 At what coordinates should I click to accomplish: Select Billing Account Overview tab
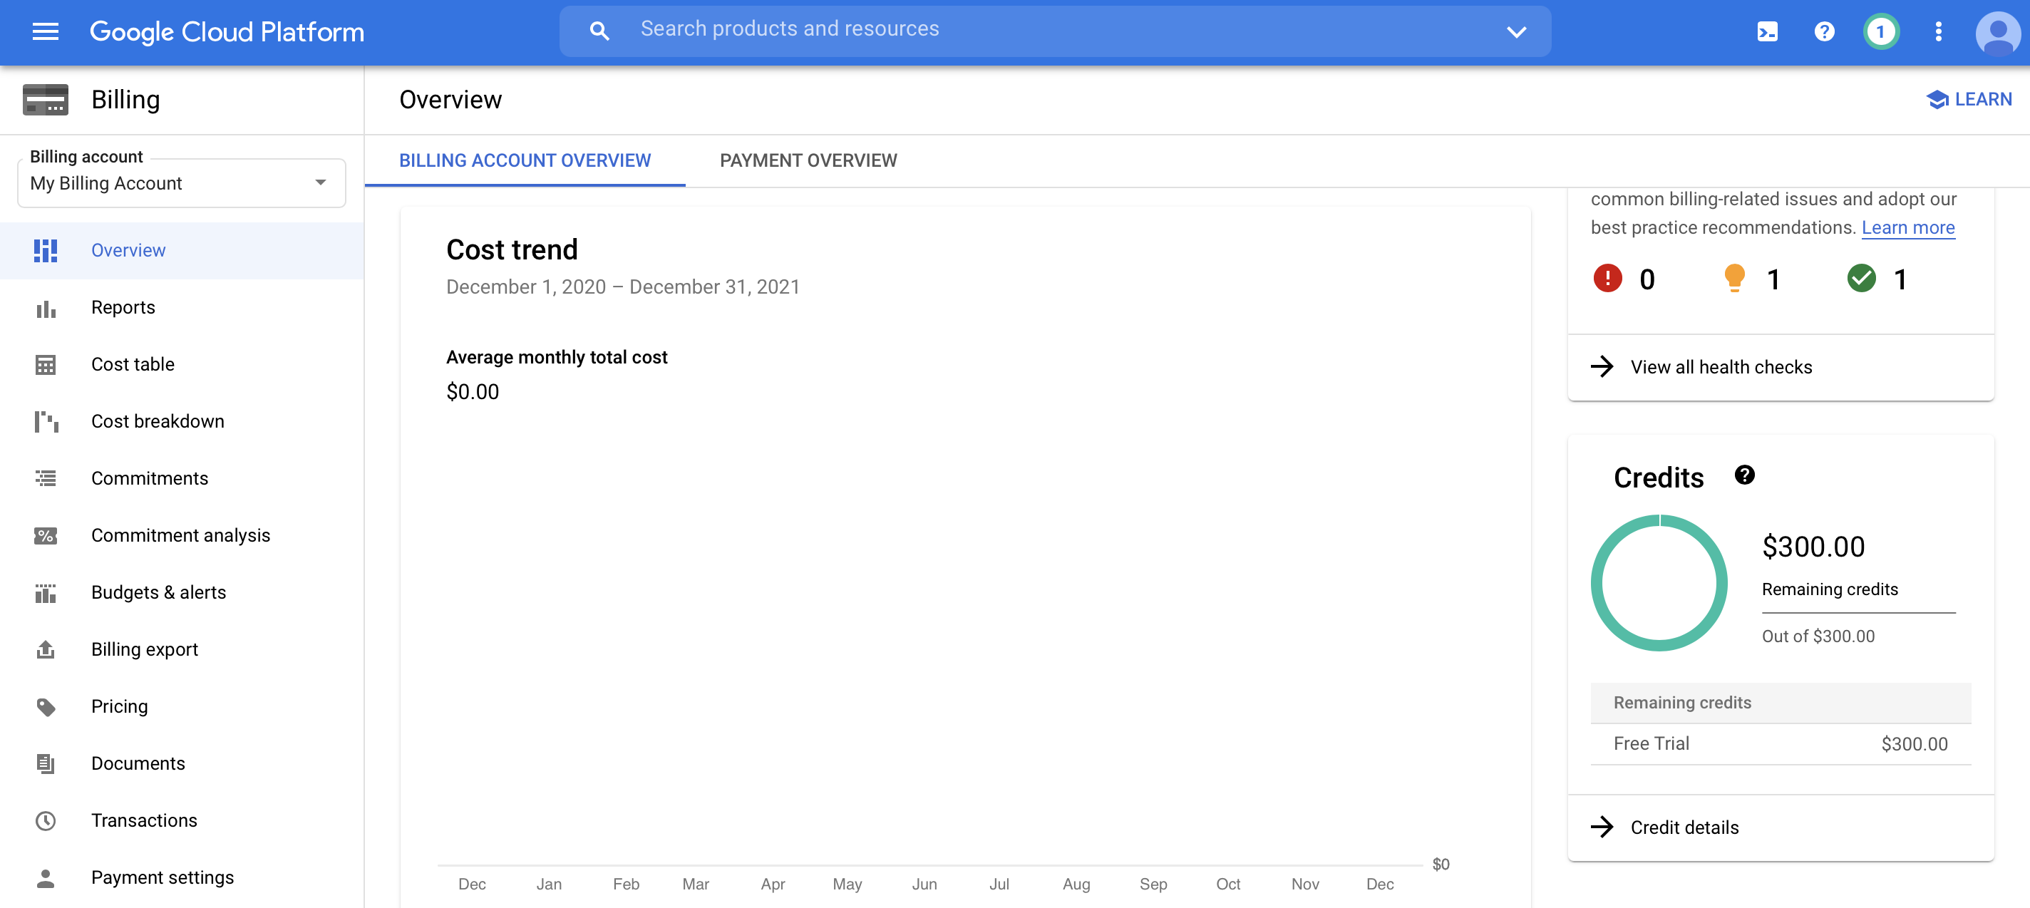point(524,161)
